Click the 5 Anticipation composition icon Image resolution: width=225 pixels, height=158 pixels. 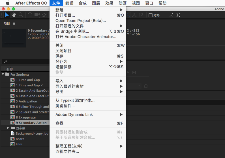[x=13, y=101]
